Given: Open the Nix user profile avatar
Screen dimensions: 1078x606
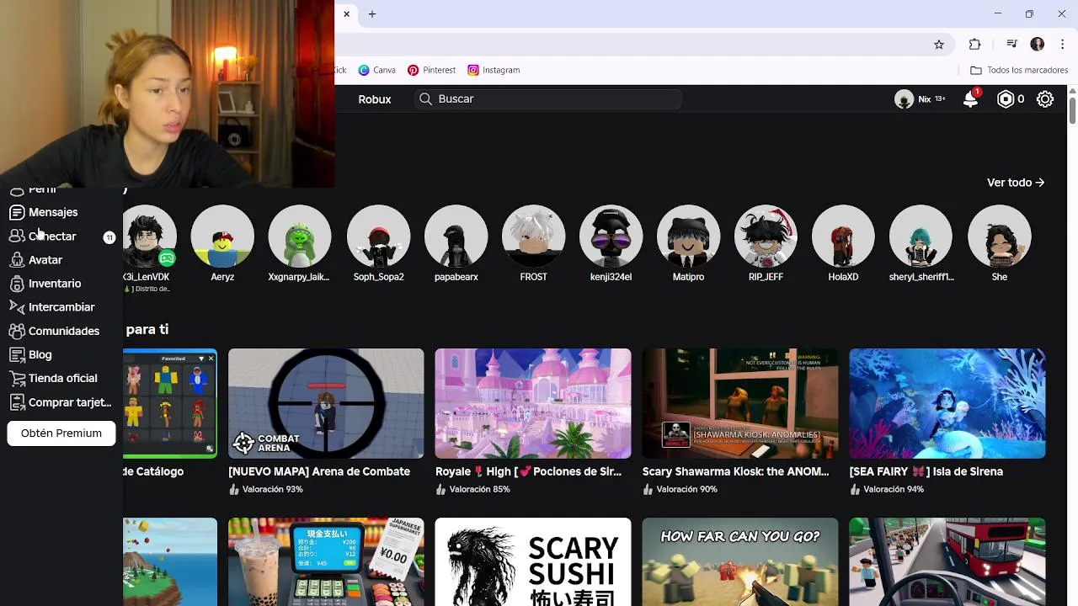Looking at the screenshot, I should (x=904, y=99).
